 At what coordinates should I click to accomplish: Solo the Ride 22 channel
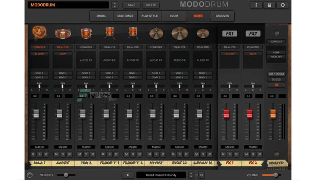click(x=180, y=154)
